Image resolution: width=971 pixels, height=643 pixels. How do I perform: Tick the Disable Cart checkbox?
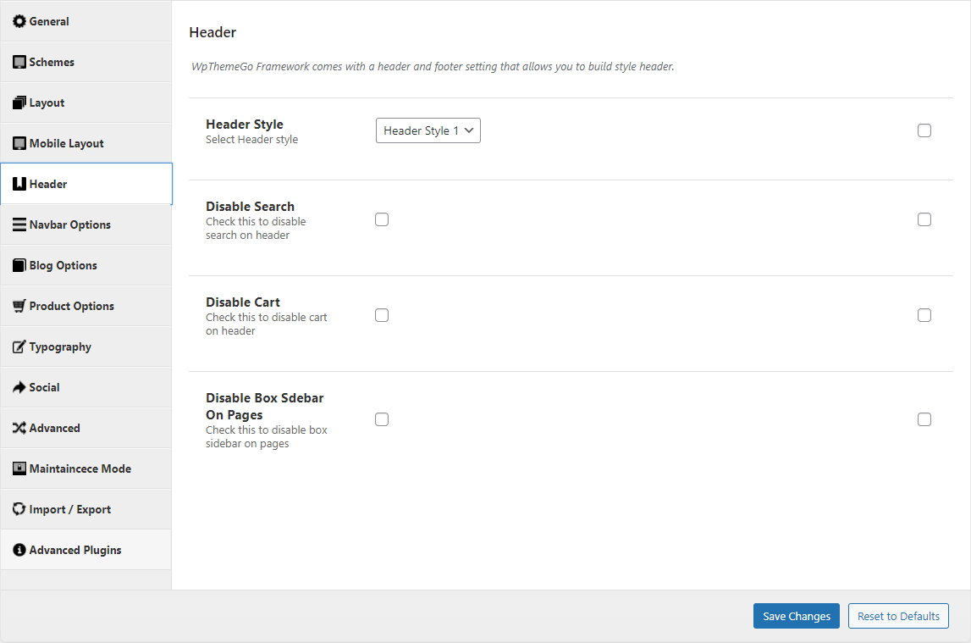tap(382, 315)
